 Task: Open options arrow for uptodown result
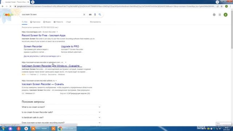(x=66, y=62)
